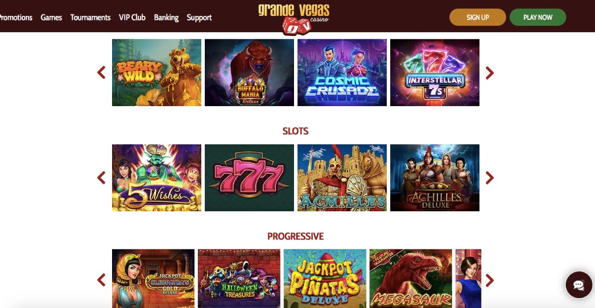The height and width of the screenshot is (308, 595).
Task: Open Interstellar 7s game thumbnail
Action: coord(435,72)
